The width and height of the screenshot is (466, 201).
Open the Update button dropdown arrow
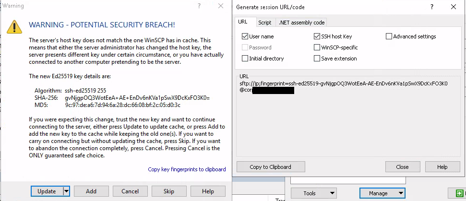pos(66,191)
